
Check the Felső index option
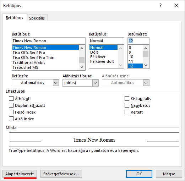[11, 112]
